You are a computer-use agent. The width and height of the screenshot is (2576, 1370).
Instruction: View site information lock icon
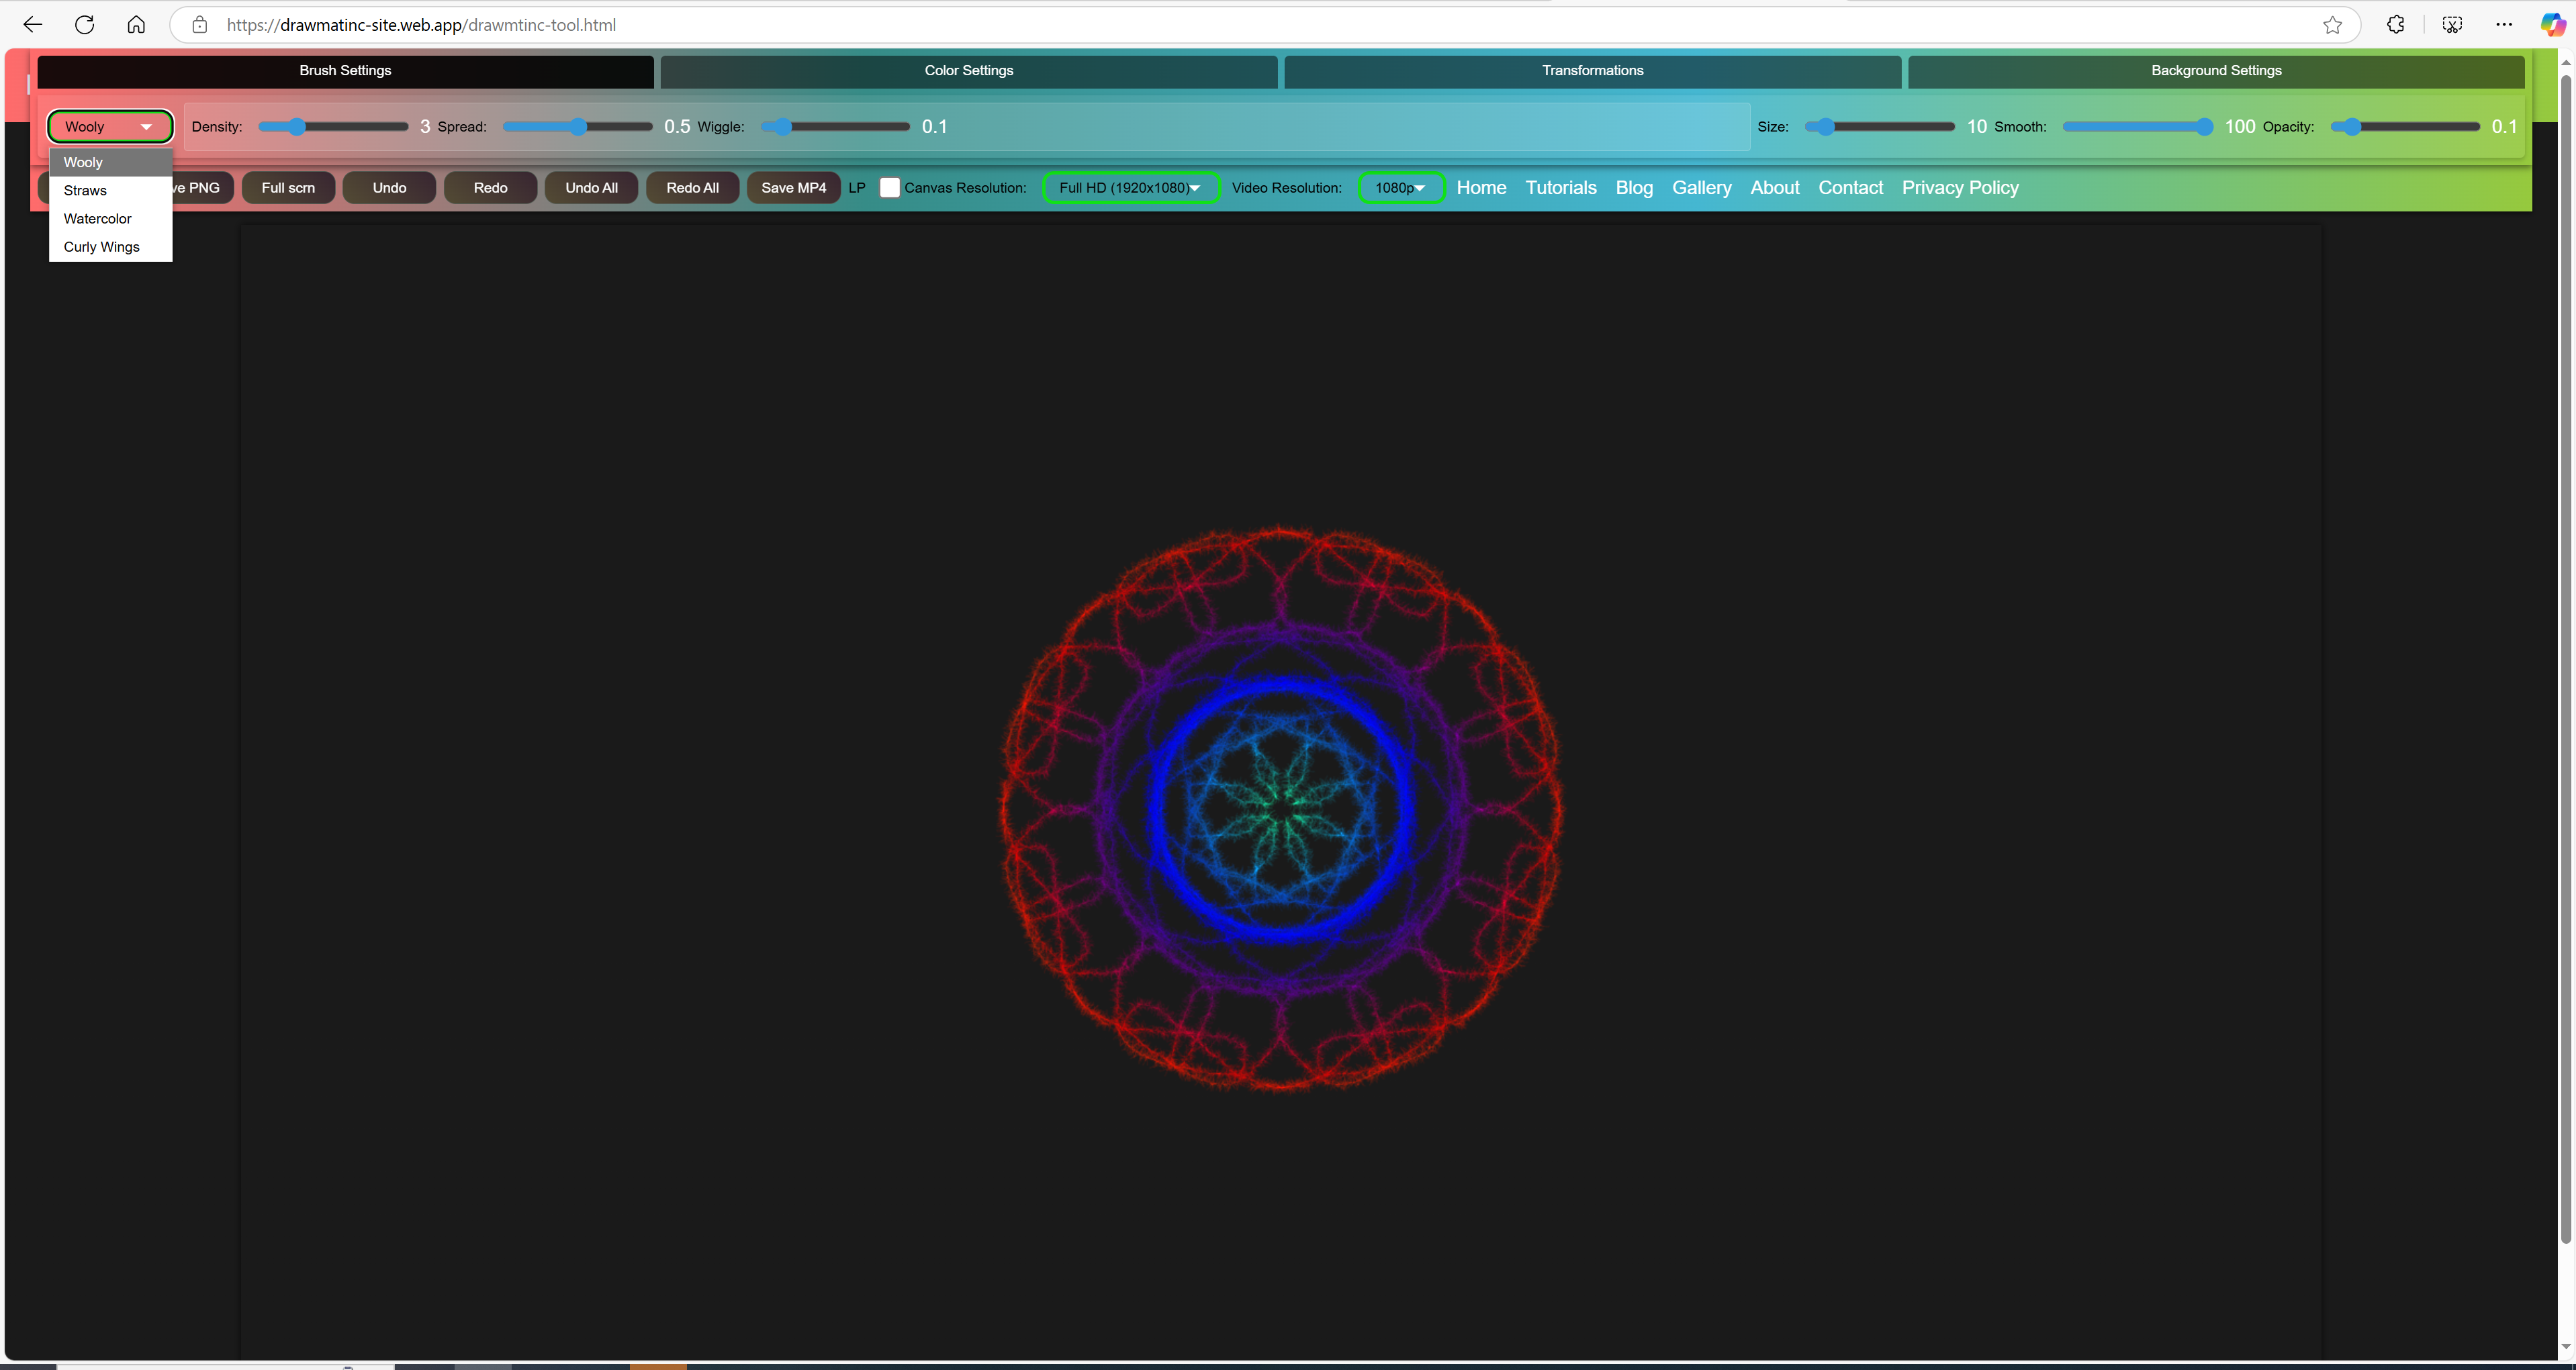point(200,25)
